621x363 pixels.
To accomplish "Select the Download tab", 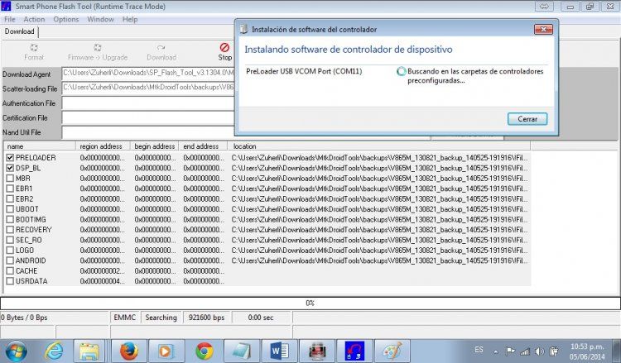I will (x=19, y=31).
